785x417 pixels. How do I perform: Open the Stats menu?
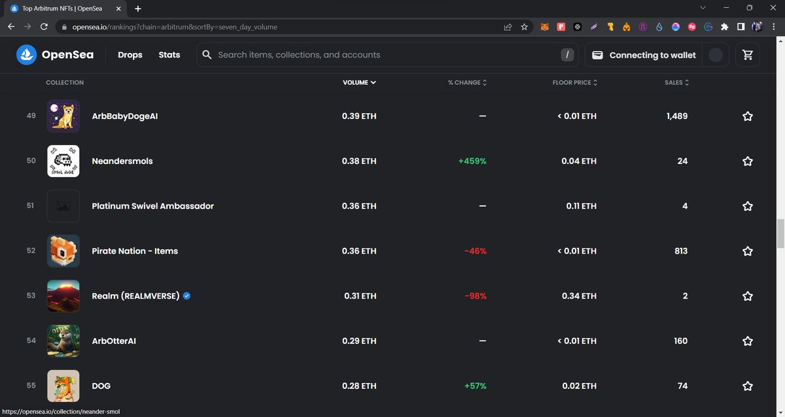(169, 55)
